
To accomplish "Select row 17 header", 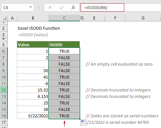I will pos(4,122).
